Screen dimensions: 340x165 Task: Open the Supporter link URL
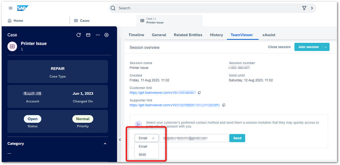175,105
